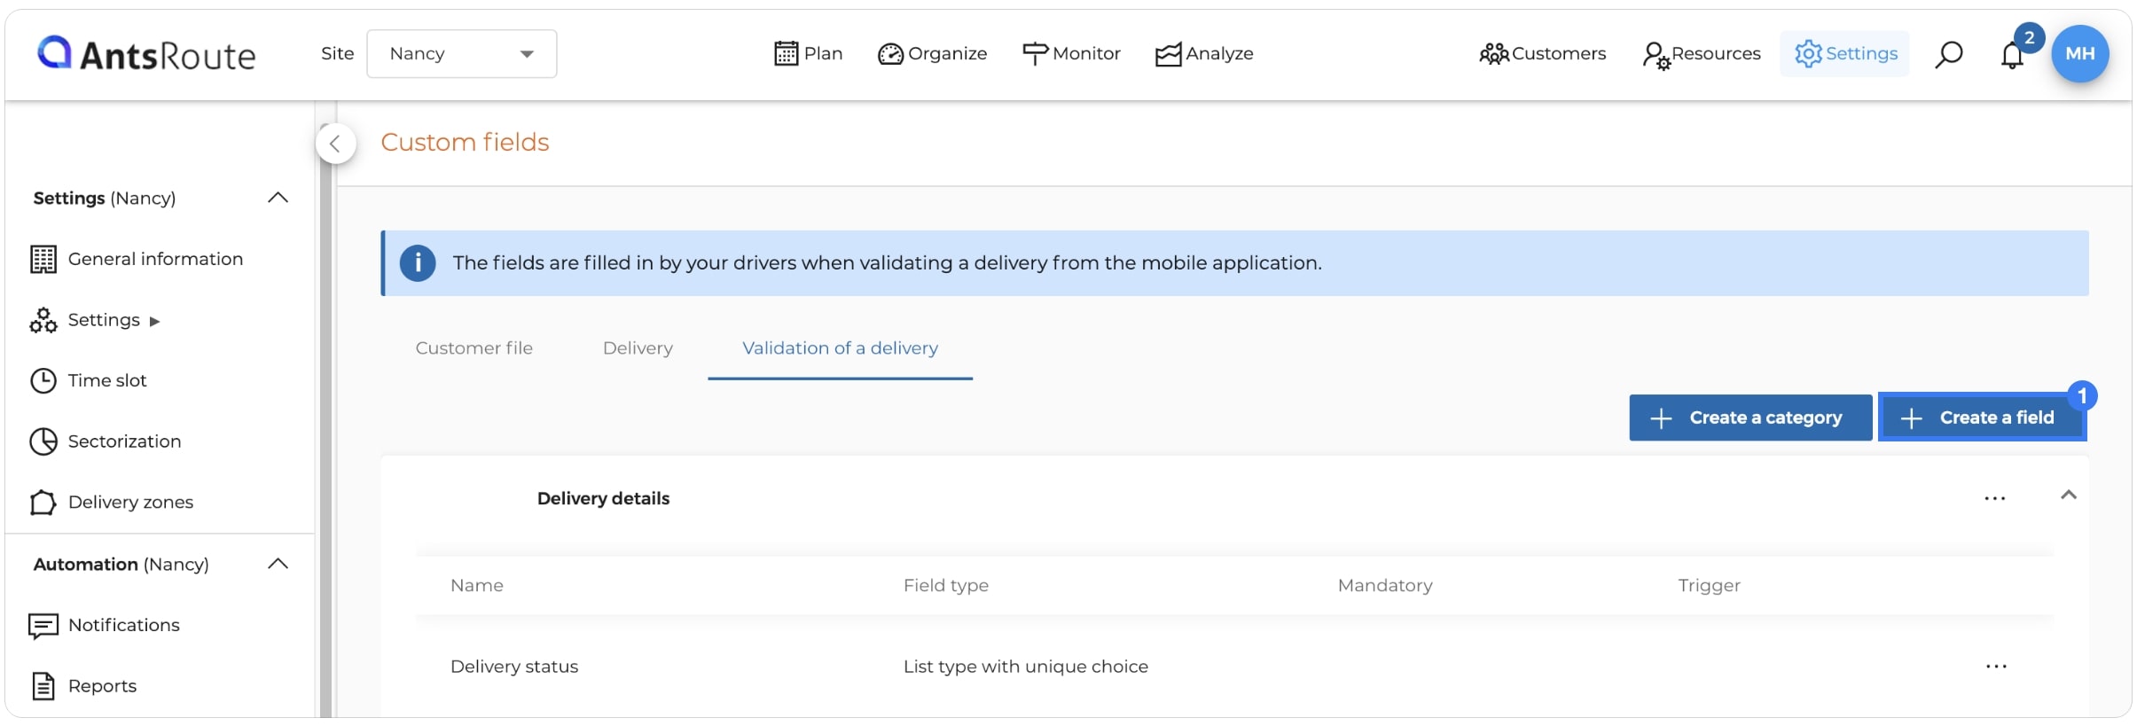
Task: Open the Delivery zones page
Action: point(130,503)
